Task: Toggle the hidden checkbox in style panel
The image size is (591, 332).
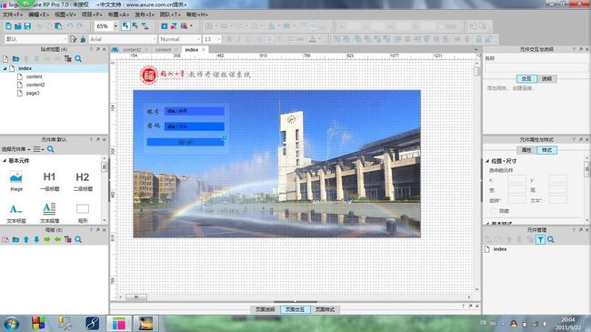Action: tap(493, 210)
